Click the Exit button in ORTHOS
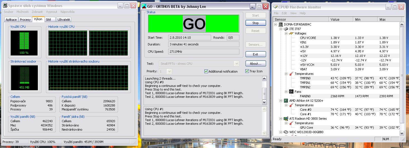This screenshot has width=409, height=148. (x=255, y=54)
